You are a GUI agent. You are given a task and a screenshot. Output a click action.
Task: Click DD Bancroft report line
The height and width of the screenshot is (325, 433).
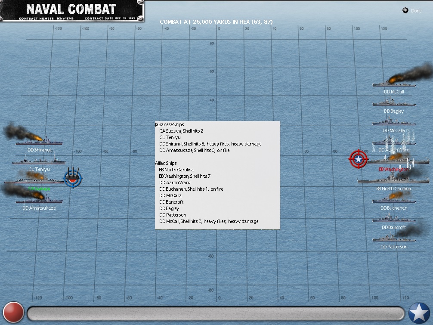coord(171,202)
